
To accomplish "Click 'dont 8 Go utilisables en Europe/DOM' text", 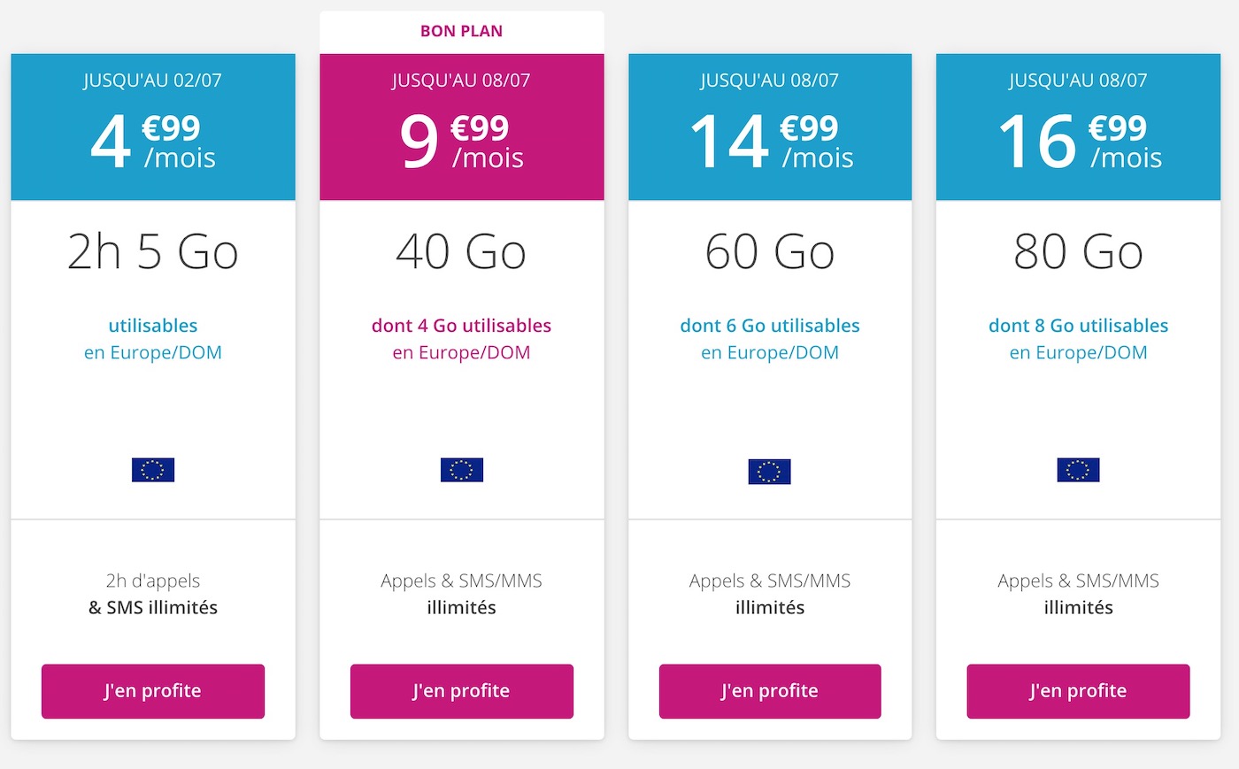I will click(1078, 339).
